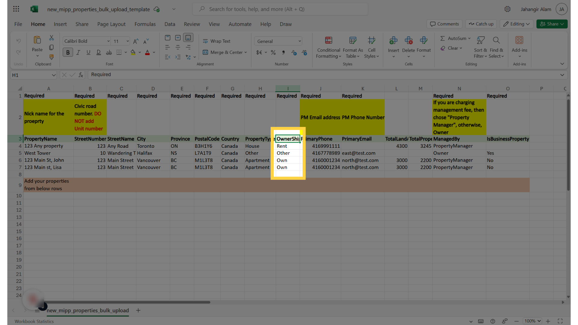Click the green Share button

pos(552,24)
